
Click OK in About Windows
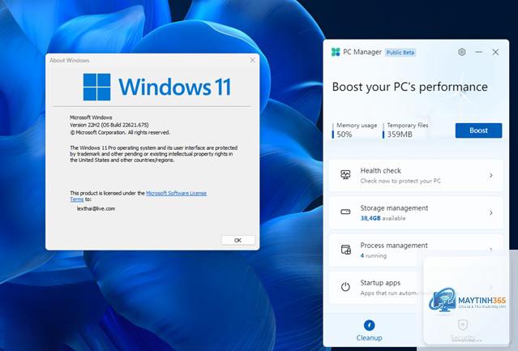(238, 240)
